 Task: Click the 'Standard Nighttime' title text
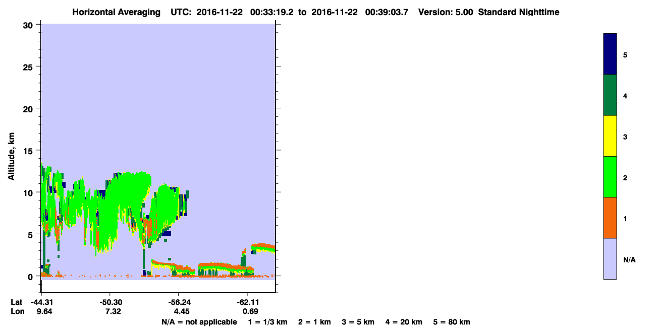pyautogui.click(x=519, y=12)
